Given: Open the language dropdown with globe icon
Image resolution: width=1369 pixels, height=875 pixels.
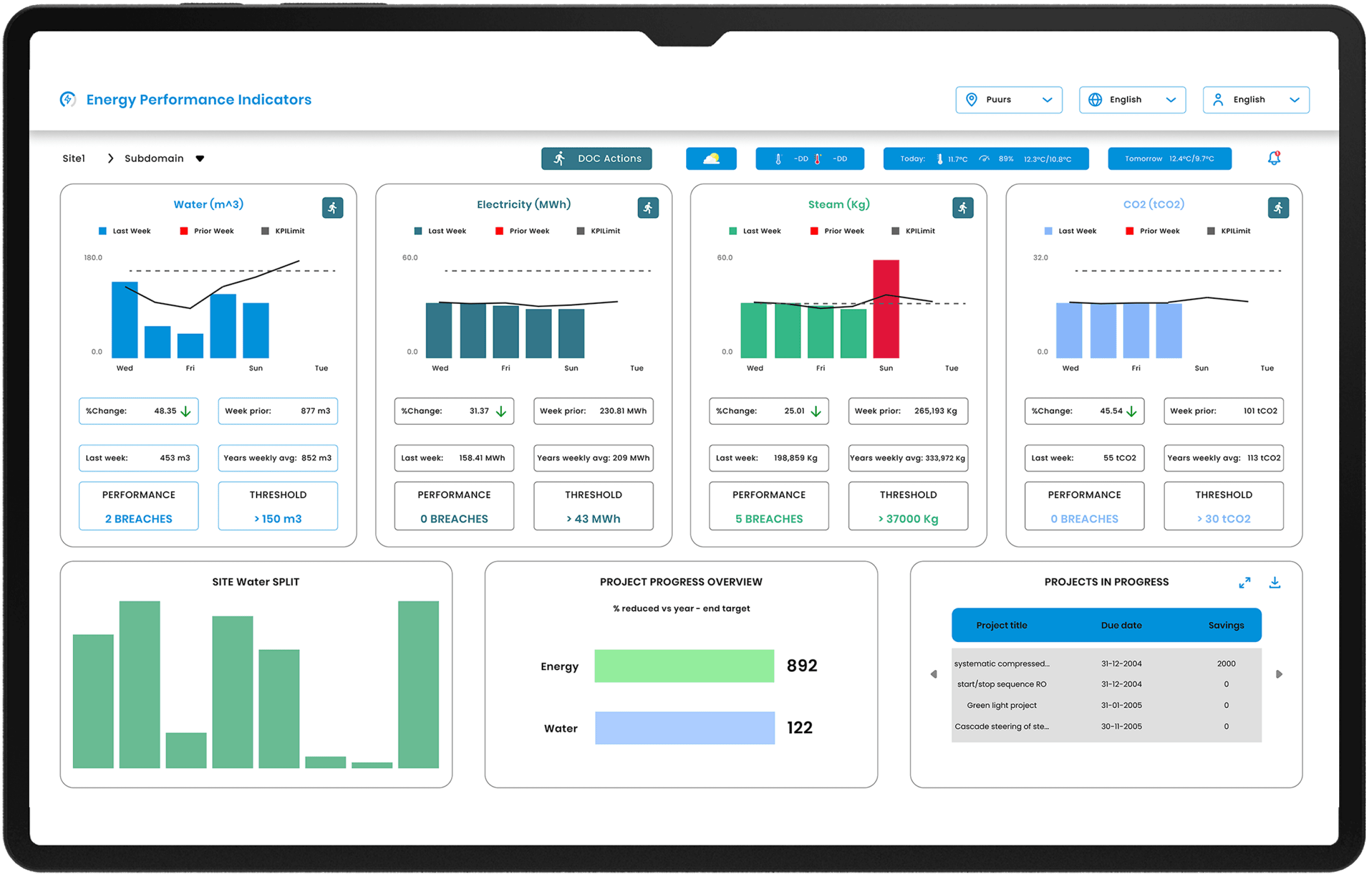Looking at the screenshot, I should click(1132, 100).
